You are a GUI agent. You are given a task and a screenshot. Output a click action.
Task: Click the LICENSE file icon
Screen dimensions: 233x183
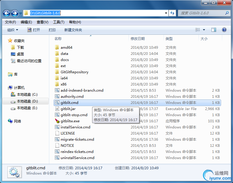click(57, 133)
